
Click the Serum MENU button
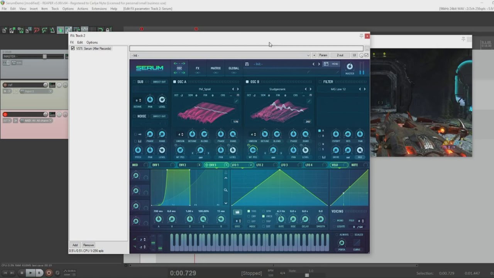point(335,64)
